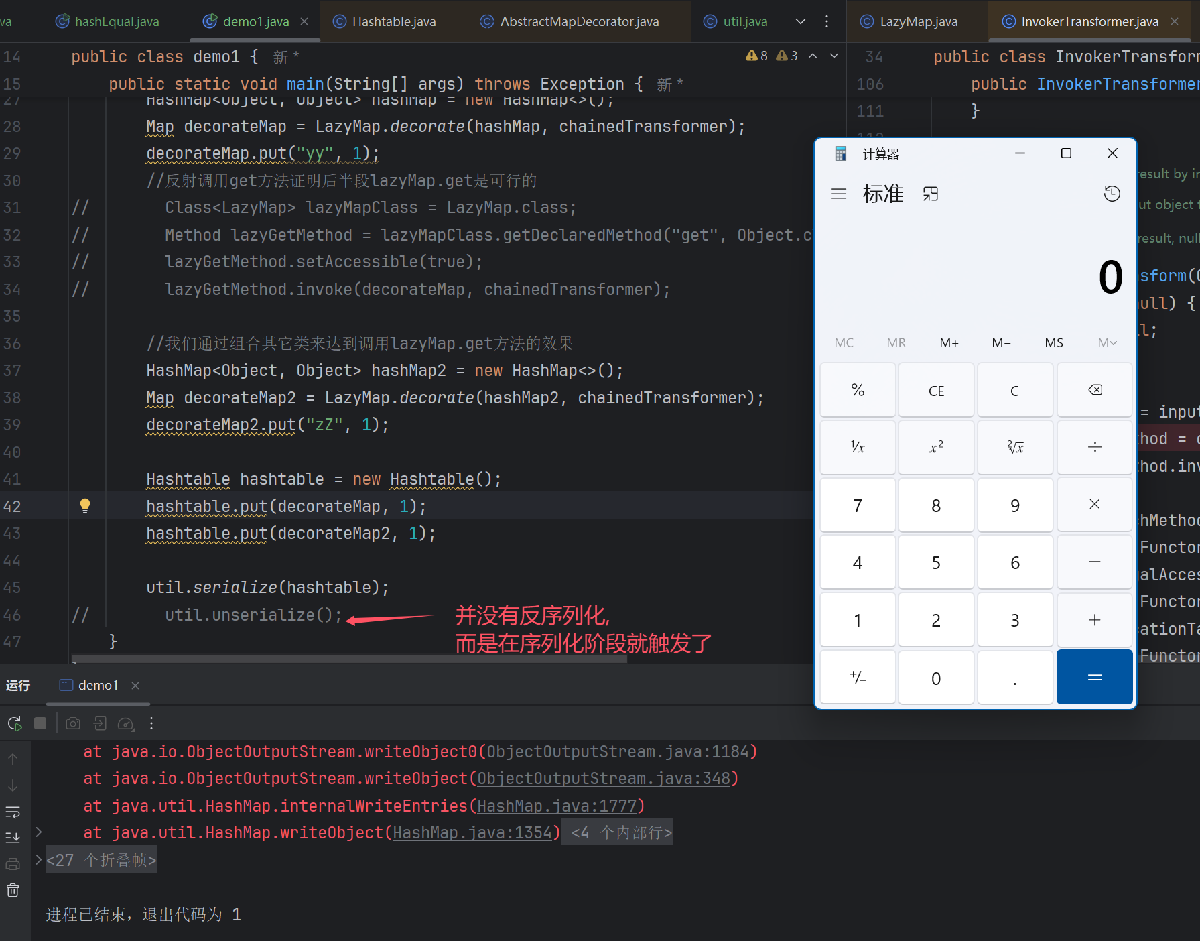Image resolution: width=1200 pixels, height=941 pixels.
Task: Click Calculator digit 7
Action: pyautogui.click(x=858, y=505)
